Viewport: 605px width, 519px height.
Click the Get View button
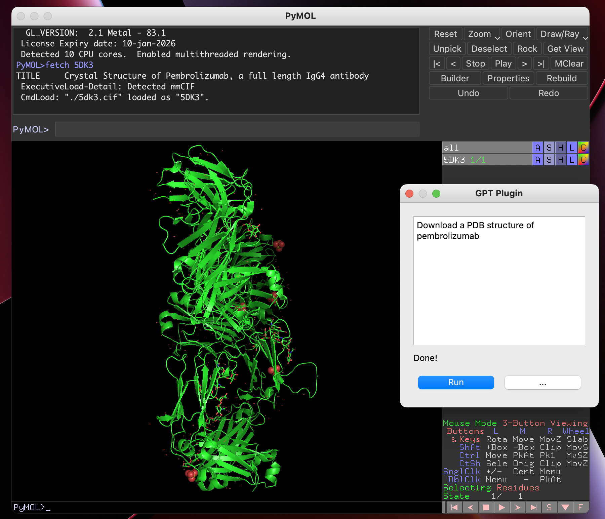pyautogui.click(x=565, y=49)
